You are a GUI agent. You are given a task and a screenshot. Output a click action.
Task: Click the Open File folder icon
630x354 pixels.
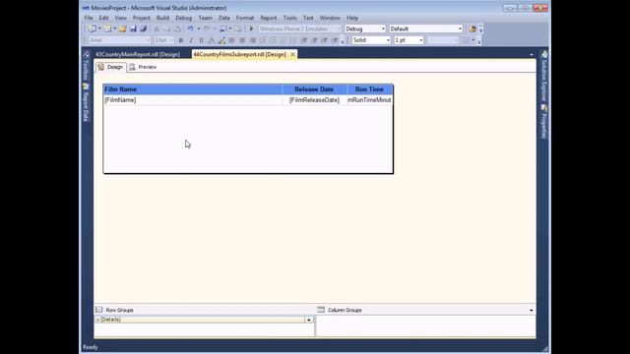click(122, 29)
